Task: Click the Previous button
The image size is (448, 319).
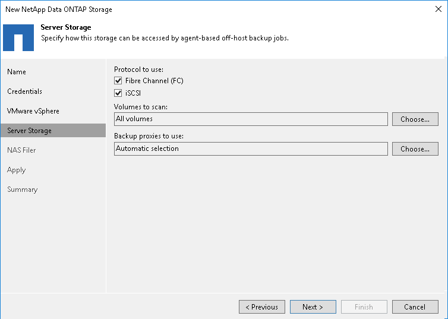Action: pyautogui.click(x=261, y=307)
